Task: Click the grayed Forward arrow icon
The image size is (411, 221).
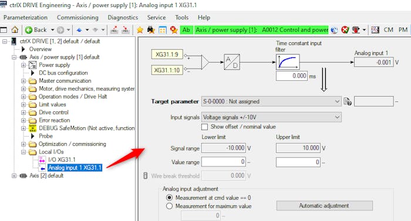Action: (60, 30)
